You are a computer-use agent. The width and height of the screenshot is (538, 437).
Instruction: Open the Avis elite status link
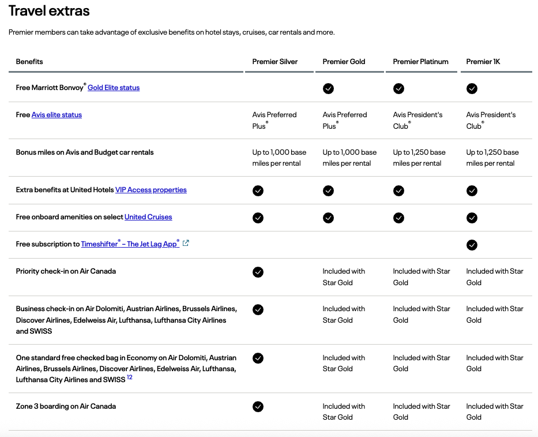[x=57, y=115]
